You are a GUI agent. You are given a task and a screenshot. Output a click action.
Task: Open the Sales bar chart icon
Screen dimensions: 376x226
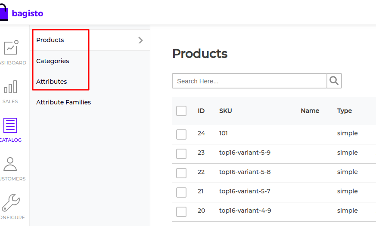click(x=10, y=87)
